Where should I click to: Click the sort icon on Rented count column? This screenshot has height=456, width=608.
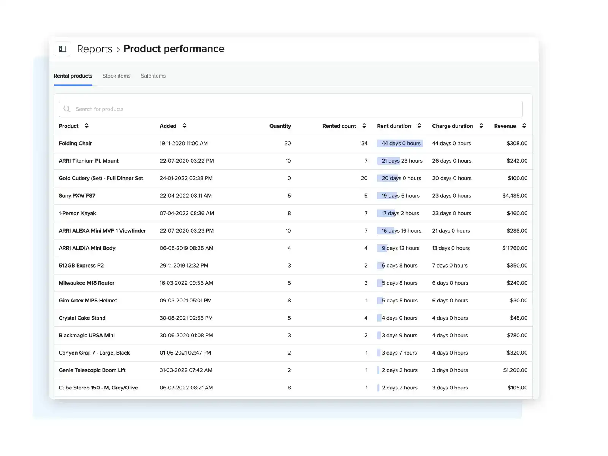point(364,126)
